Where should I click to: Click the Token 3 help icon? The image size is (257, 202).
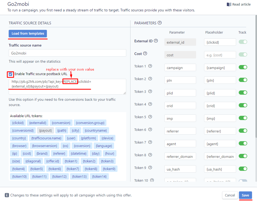pos(150,91)
